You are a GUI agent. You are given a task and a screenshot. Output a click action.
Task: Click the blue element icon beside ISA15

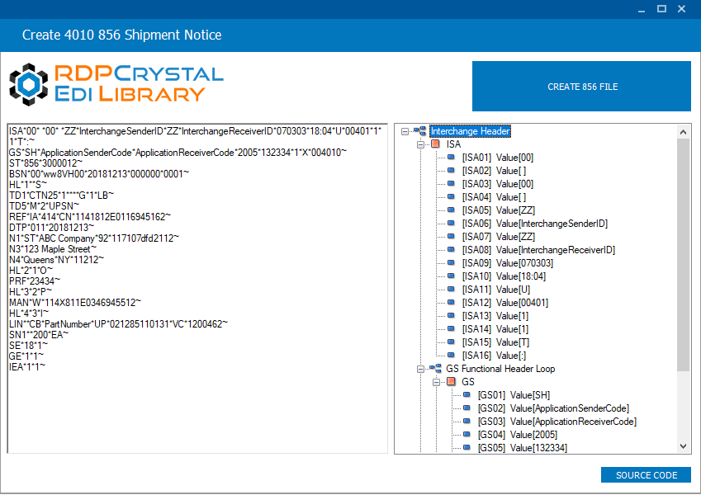tap(451, 342)
